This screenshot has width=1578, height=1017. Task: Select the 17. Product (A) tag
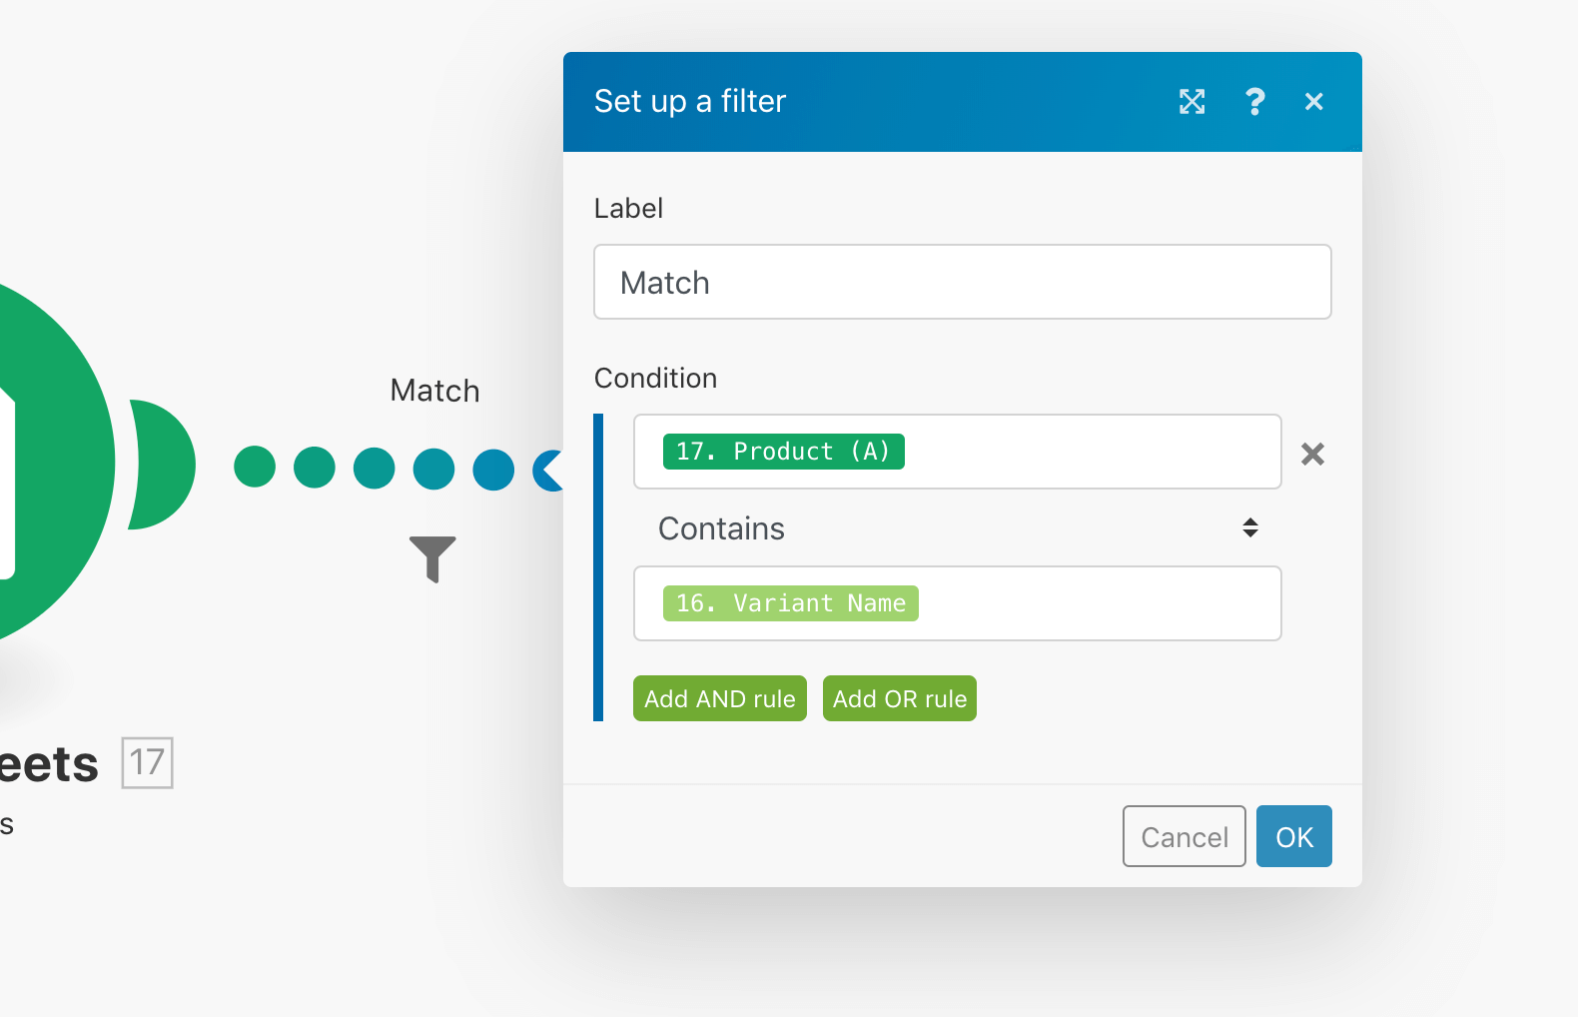tap(783, 452)
